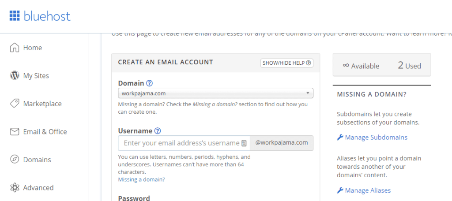Click the Bluehost grid logo icon
Screen dimensions: 452x201
pyautogui.click(x=15, y=16)
